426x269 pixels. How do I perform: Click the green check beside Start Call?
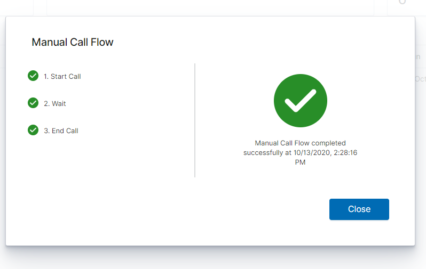33,76
